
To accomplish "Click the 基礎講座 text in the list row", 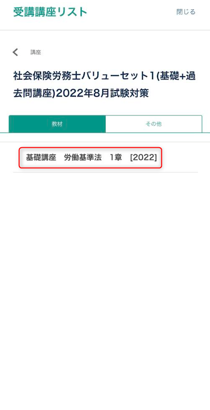I will (41, 158).
